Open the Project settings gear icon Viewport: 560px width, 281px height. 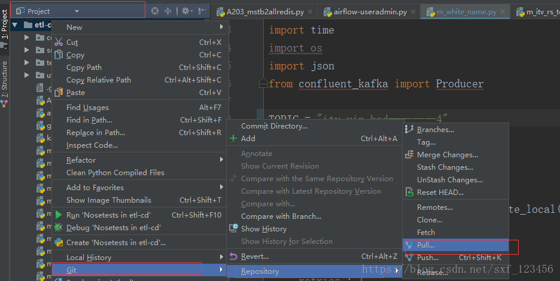click(187, 11)
